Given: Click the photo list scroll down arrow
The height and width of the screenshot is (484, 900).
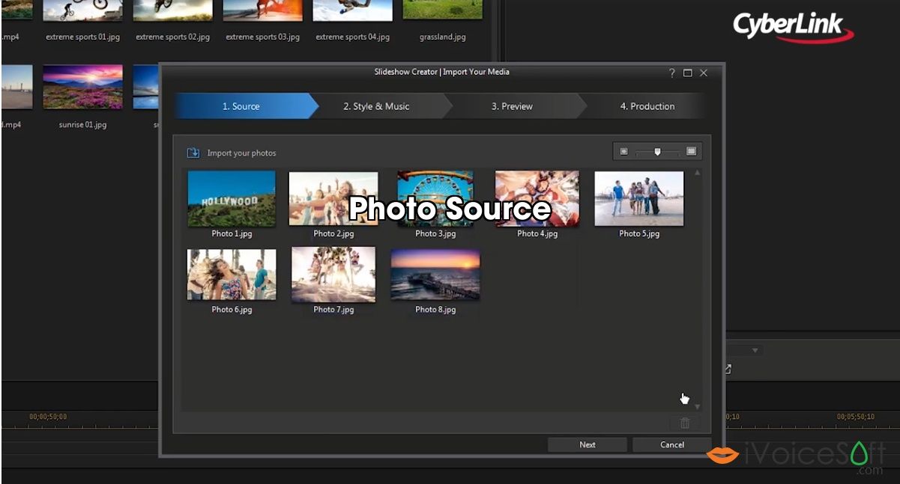Looking at the screenshot, I should pyautogui.click(x=698, y=407).
